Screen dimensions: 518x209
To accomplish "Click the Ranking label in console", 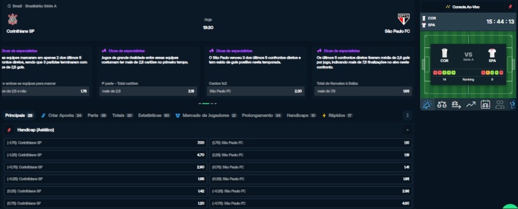I will 468,80.
